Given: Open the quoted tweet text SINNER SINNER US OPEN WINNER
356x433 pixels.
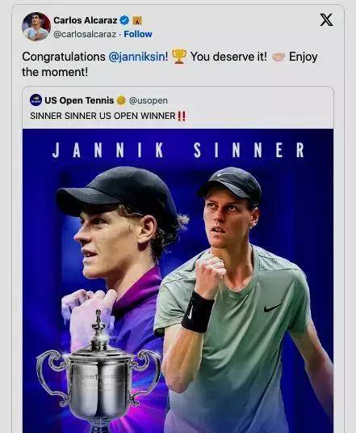Looking at the screenshot, I should click(x=103, y=116).
